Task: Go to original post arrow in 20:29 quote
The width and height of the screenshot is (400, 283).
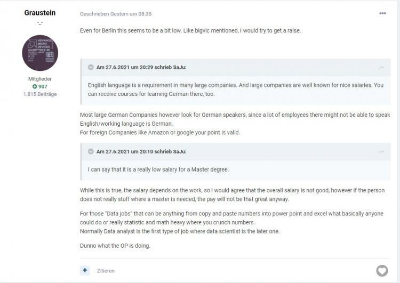Action: click(381, 68)
